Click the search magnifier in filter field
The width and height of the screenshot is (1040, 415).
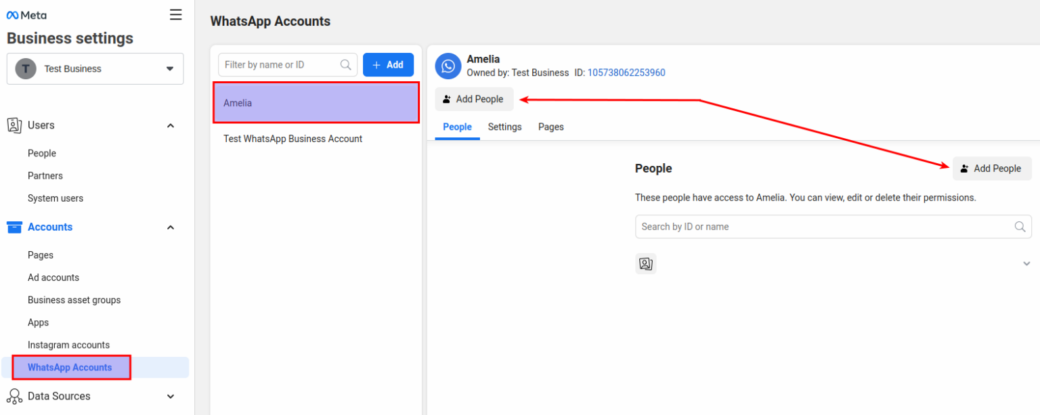coord(345,64)
